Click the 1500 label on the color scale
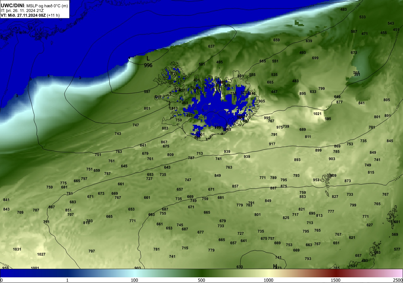The width and height of the screenshot is (403, 283). point(336,280)
